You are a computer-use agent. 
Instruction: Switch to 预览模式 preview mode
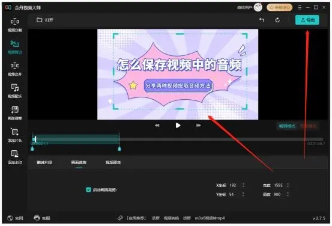(x=309, y=126)
